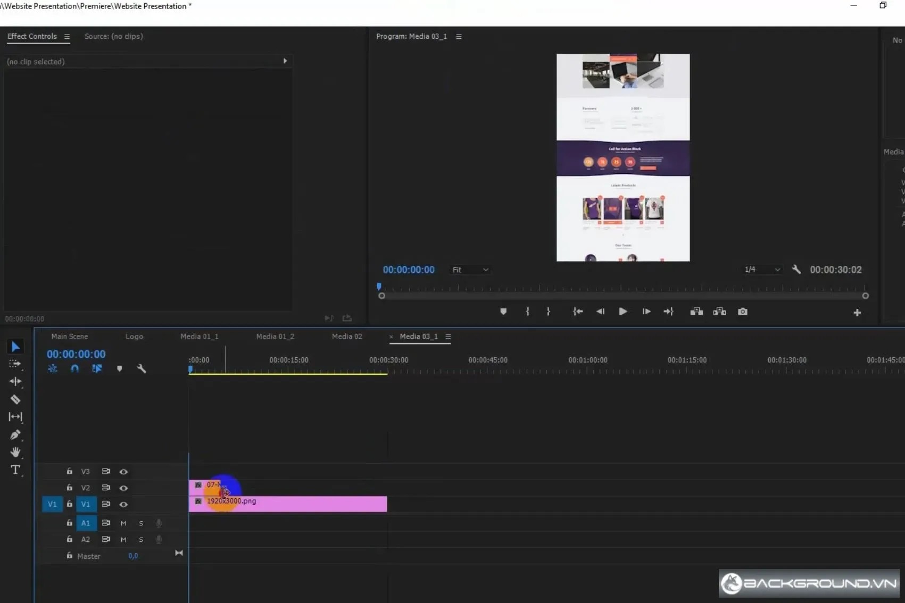Click the Program monitor scrubber playhead
The height and width of the screenshot is (603, 905).
click(379, 286)
